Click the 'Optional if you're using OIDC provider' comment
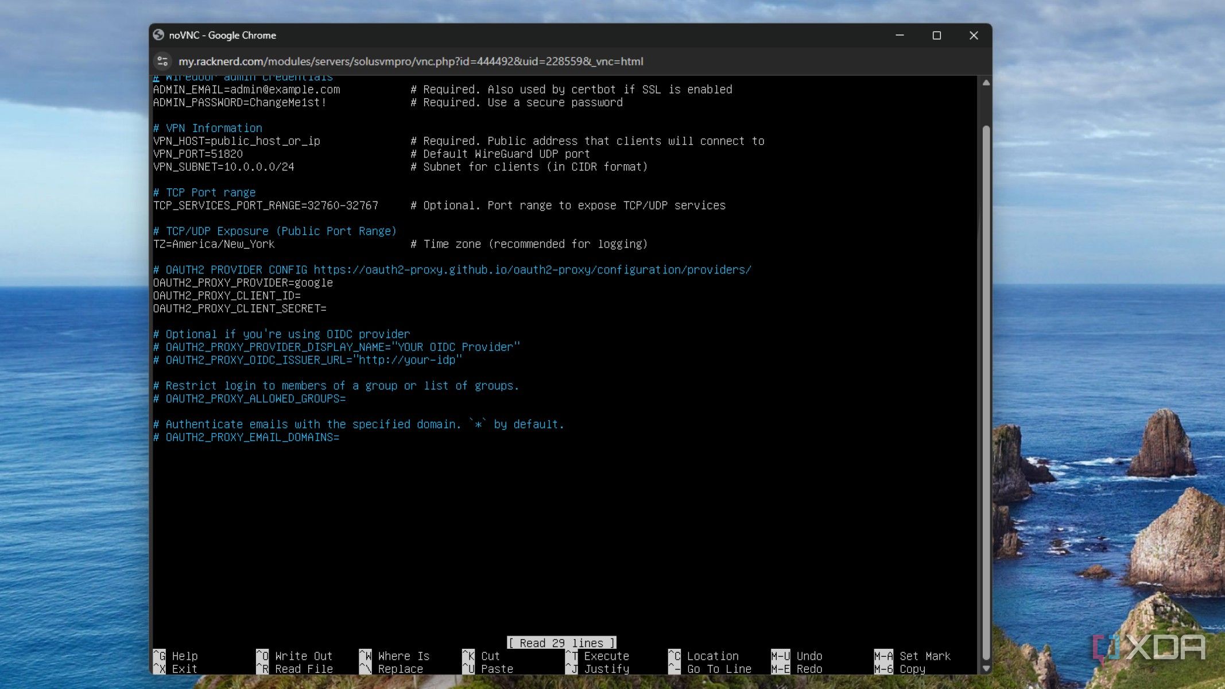The image size is (1225, 689). click(281, 334)
